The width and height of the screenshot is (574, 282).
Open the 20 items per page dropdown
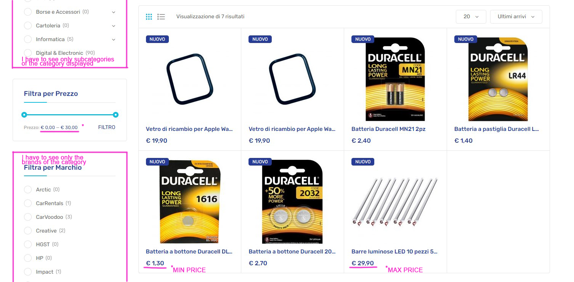pos(471,17)
